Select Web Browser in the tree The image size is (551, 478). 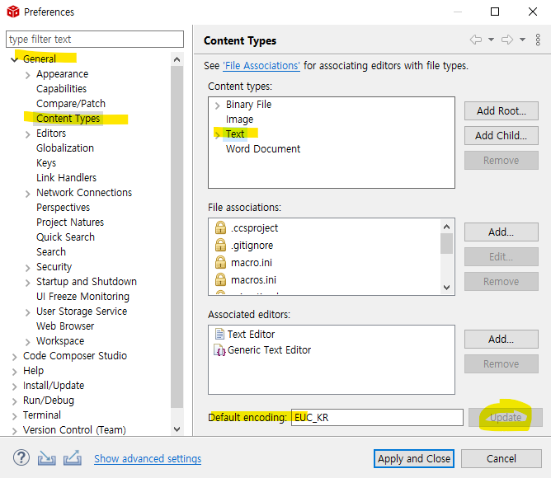coord(65,326)
